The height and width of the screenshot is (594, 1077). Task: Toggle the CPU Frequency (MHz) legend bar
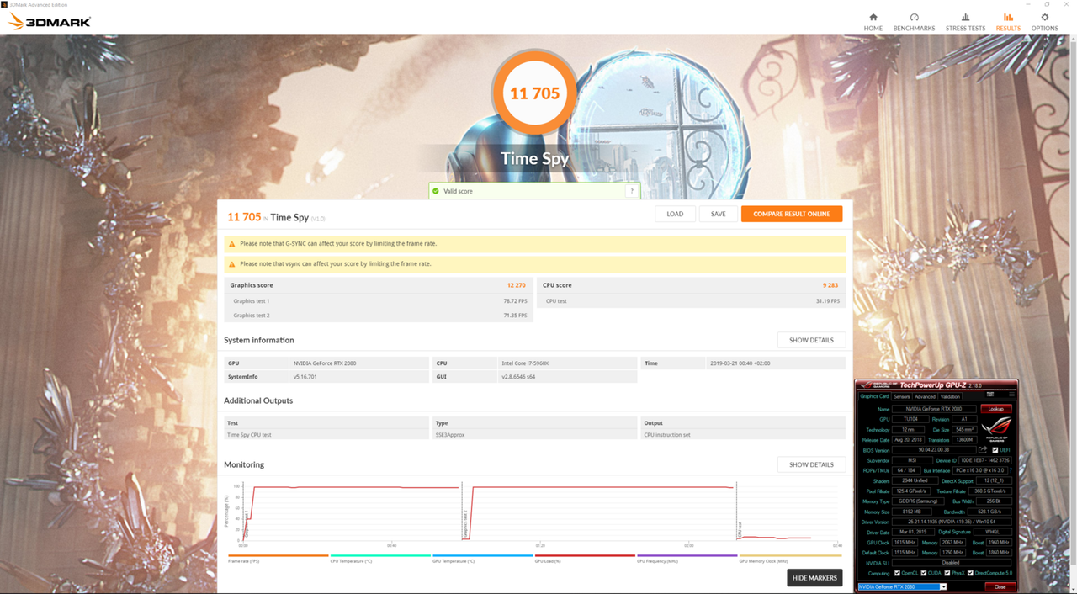(x=687, y=557)
